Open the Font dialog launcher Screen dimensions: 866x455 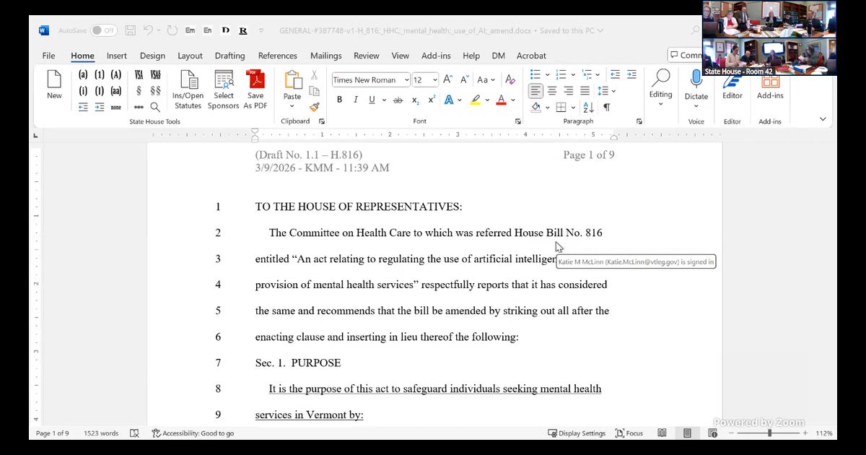[x=518, y=121]
